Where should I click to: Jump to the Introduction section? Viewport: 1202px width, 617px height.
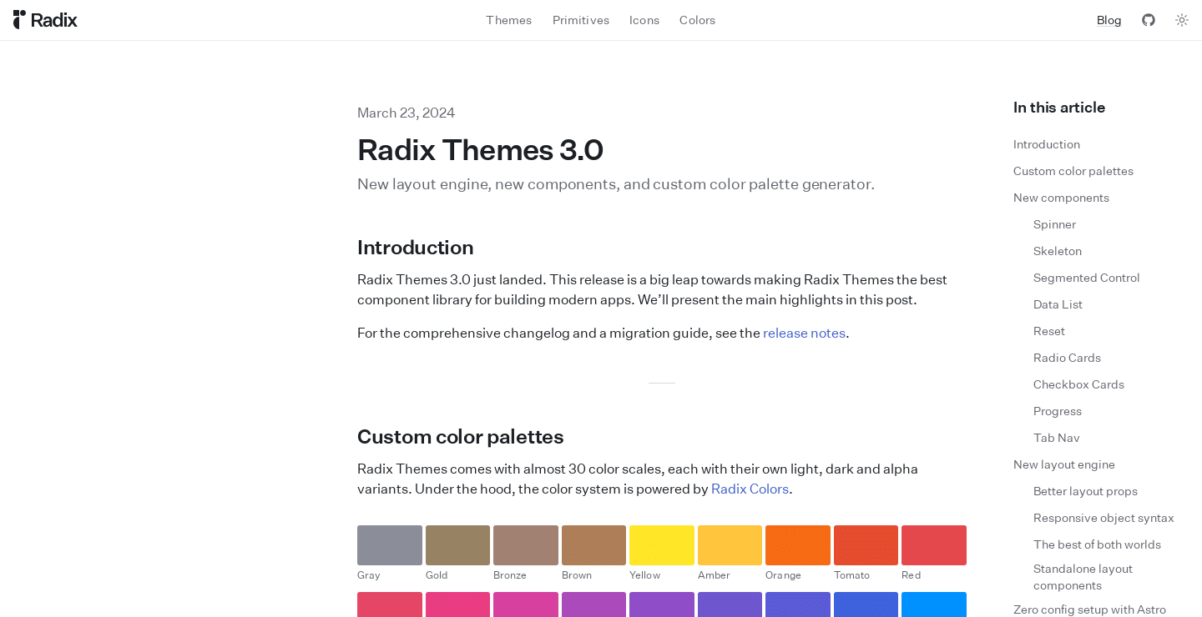point(1046,143)
